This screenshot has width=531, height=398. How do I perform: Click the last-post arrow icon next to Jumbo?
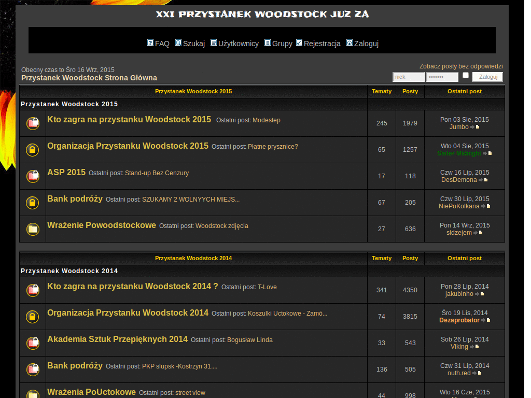(x=475, y=127)
